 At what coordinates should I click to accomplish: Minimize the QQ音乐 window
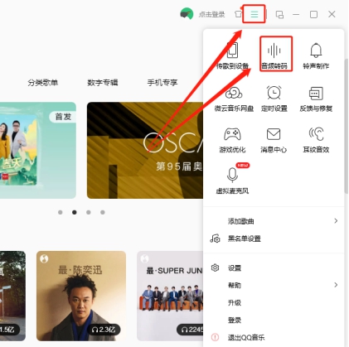296,14
